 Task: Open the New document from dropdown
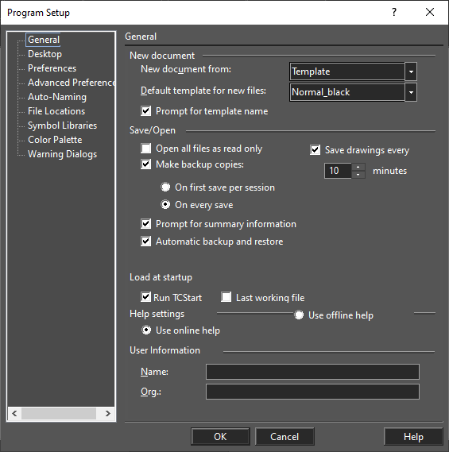tap(411, 71)
